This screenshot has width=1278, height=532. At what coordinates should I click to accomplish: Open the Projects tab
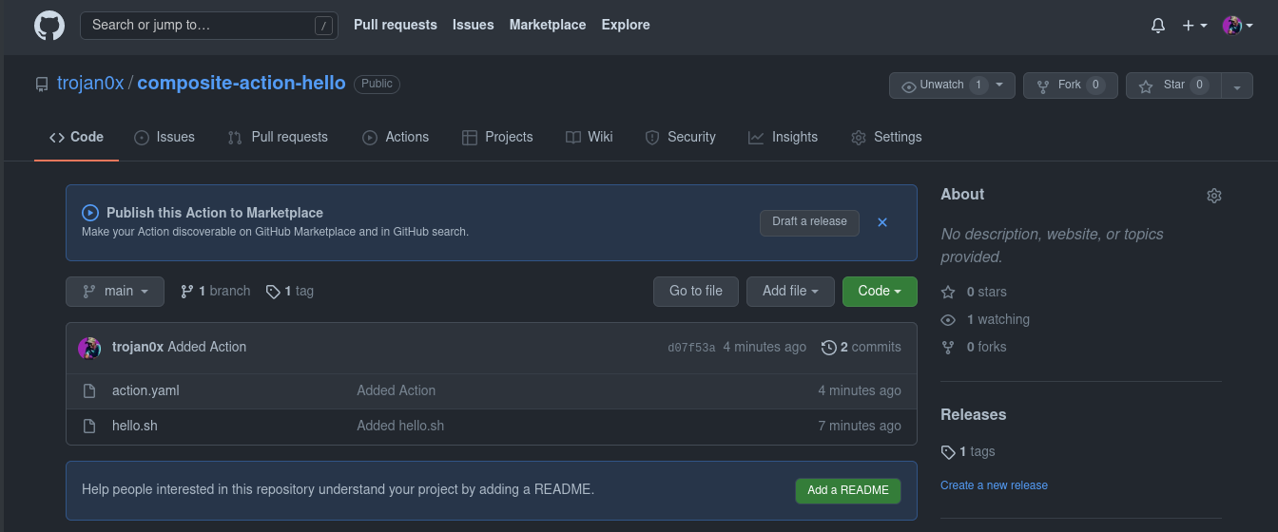coord(497,137)
